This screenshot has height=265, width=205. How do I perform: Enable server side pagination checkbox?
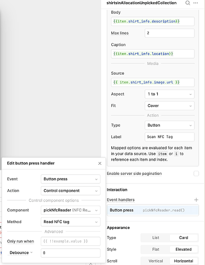(196, 173)
